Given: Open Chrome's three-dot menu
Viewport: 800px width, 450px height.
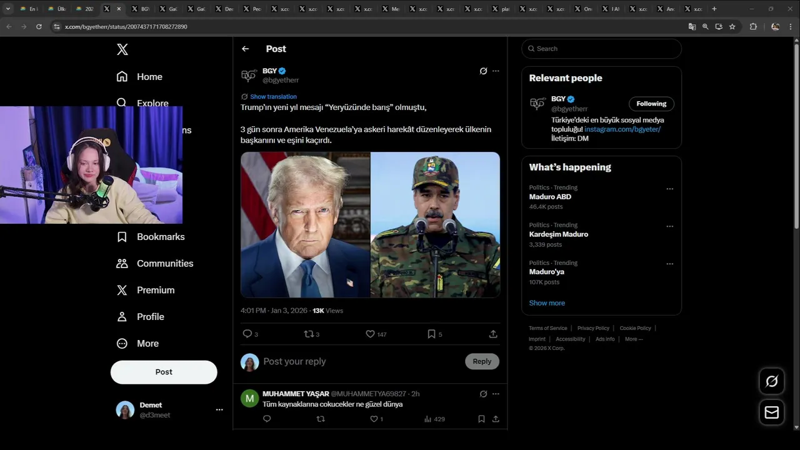Looking at the screenshot, I should [x=791, y=27].
